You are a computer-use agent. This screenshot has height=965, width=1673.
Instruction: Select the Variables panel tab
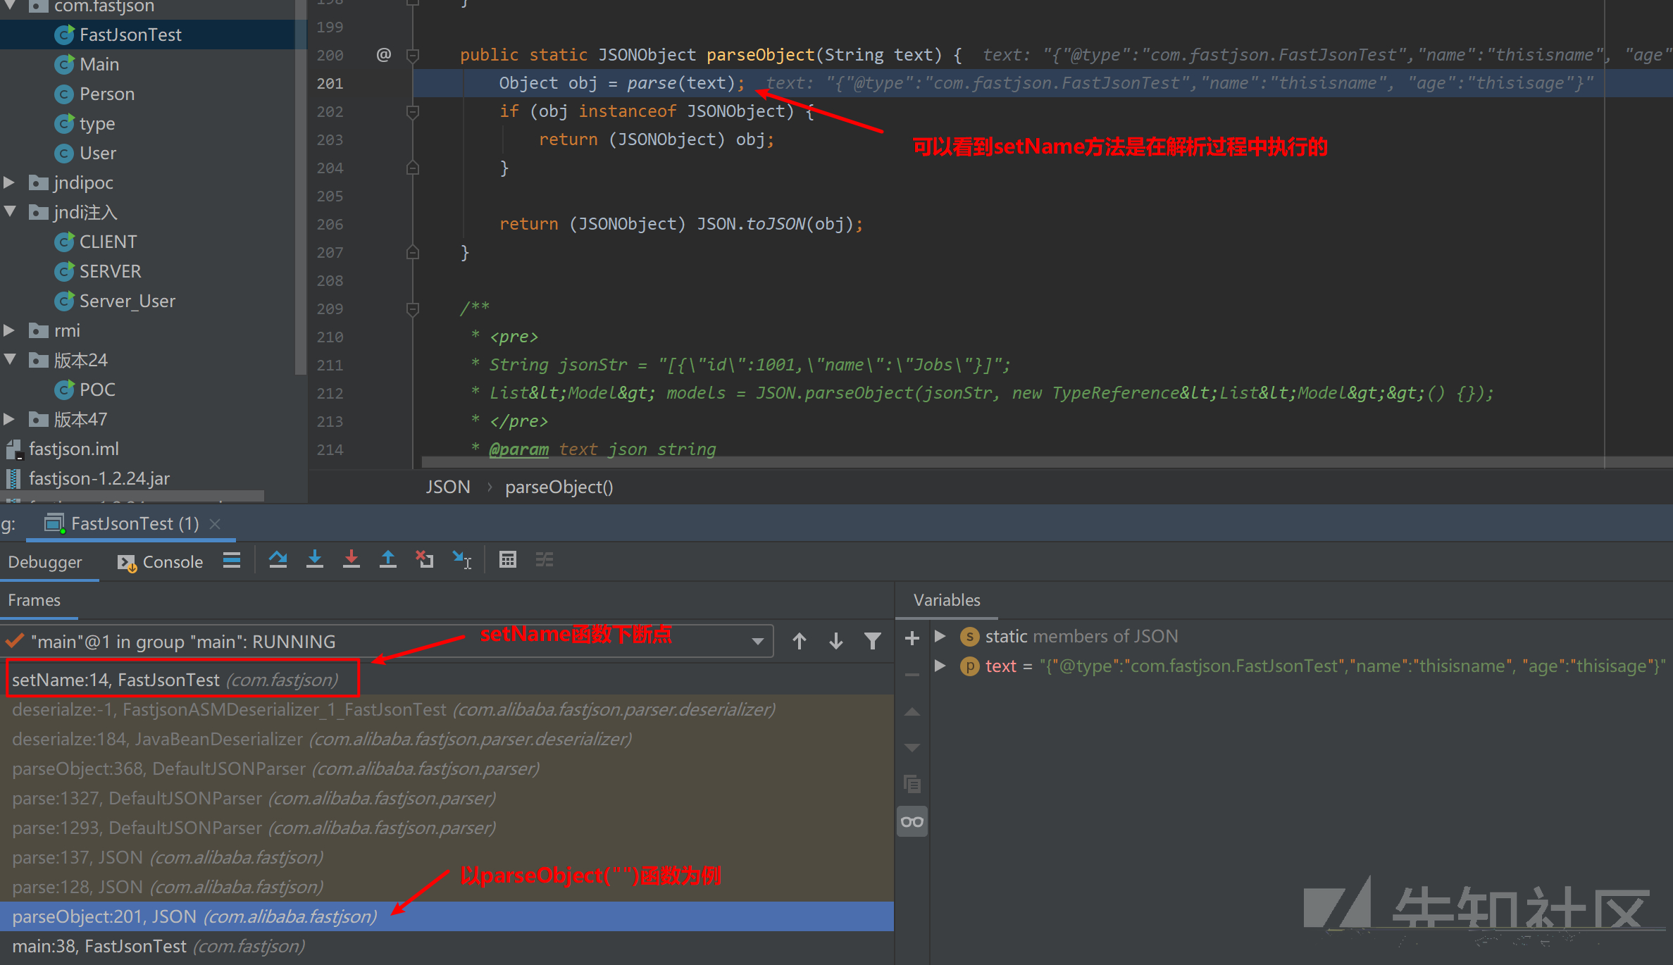947,600
